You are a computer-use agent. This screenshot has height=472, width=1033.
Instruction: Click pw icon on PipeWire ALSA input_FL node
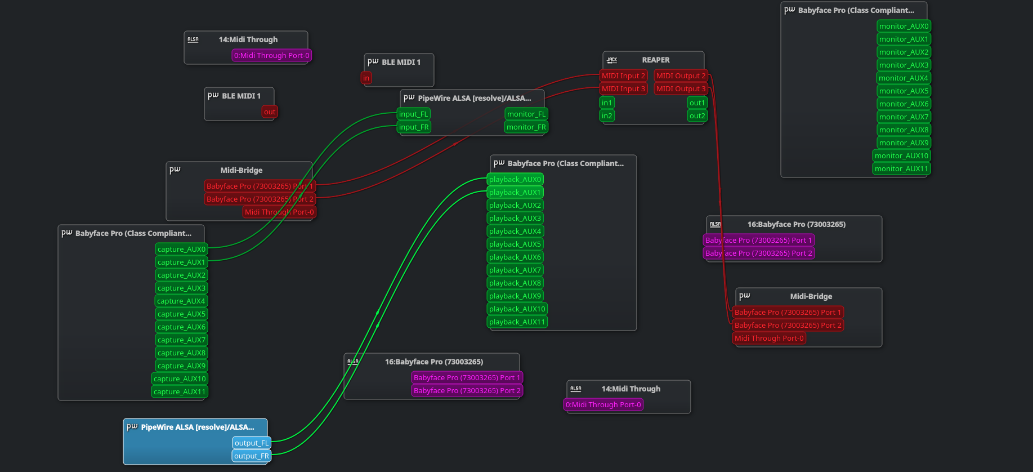(409, 97)
